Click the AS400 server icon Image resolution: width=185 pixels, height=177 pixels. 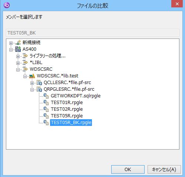tap(18, 49)
